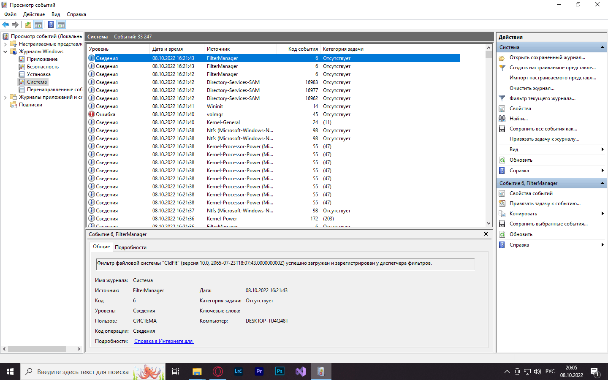Open File Explorer from the taskbar
This screenshot has width=608, height=380.
[197, 372]
